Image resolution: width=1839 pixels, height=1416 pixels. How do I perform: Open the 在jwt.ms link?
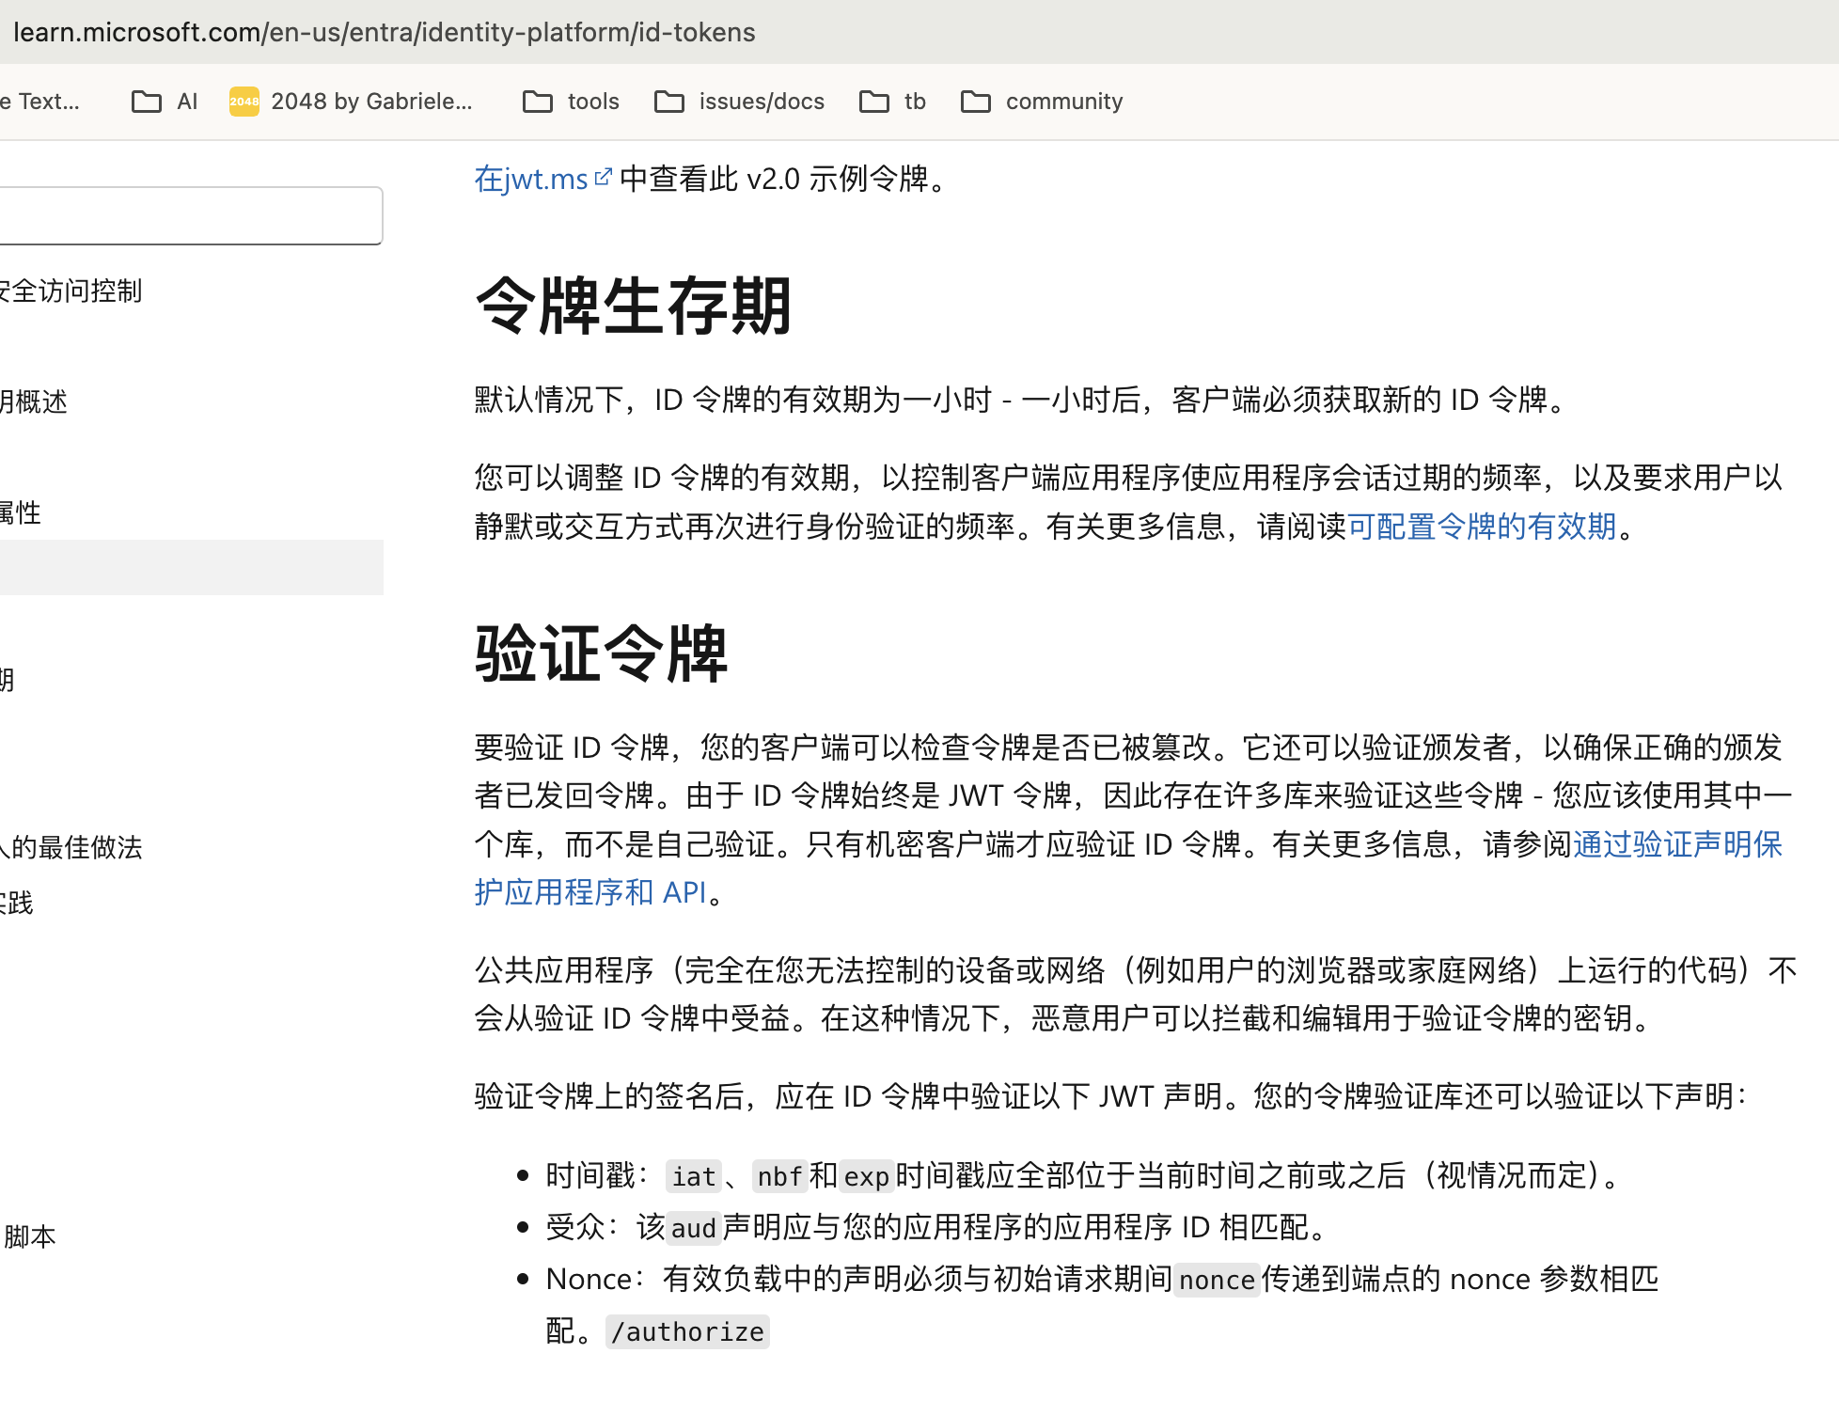click(531, 179)
